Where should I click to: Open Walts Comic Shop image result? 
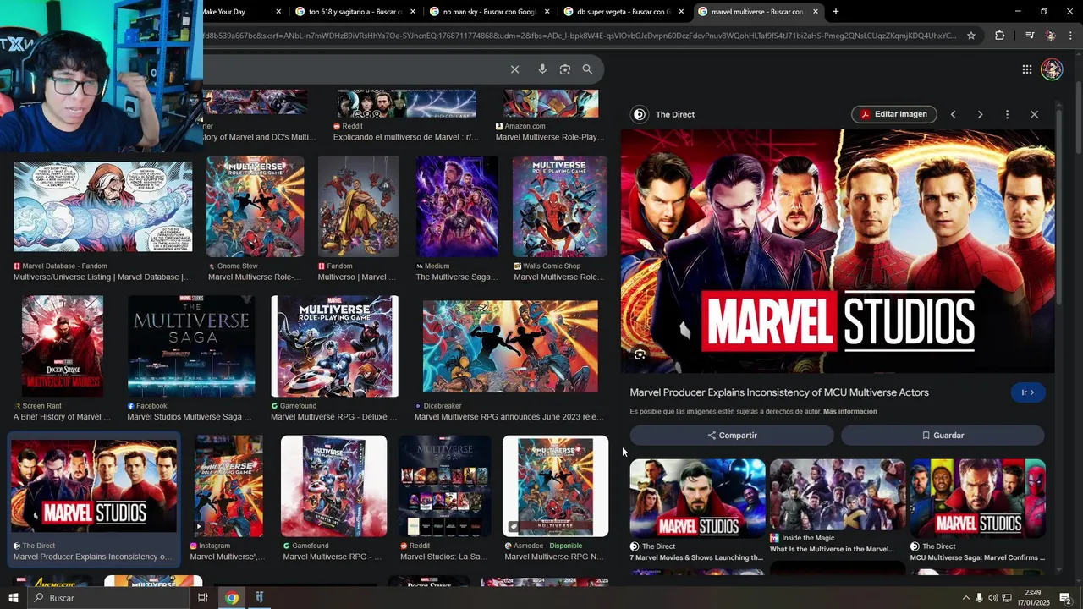coord(559,206)
